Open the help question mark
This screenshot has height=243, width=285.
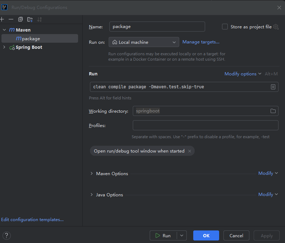click(x=6, y=235)
